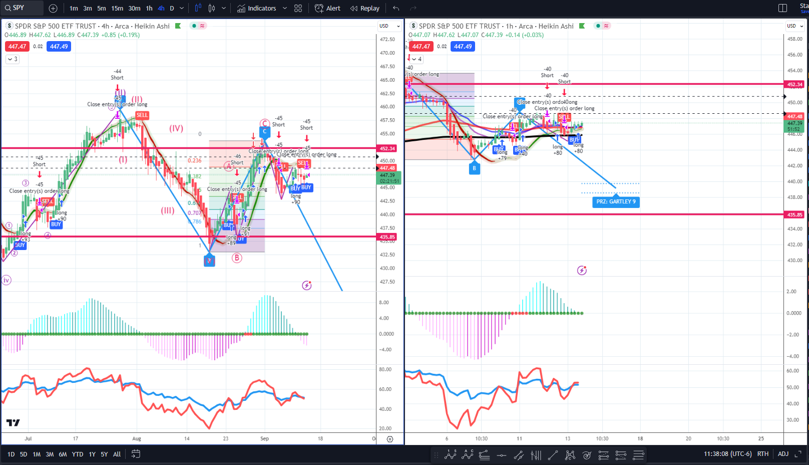Select the Fib retracement tool
Image resolution: width=809 pixels, height=465 pixels.
tap(484, 455)
